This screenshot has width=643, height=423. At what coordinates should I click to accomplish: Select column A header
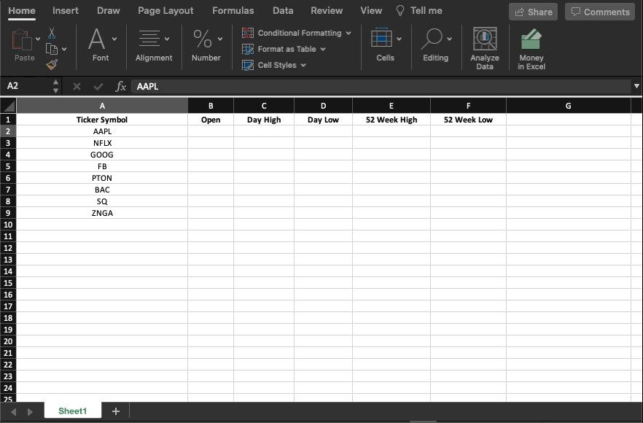(x=102, y=106)
